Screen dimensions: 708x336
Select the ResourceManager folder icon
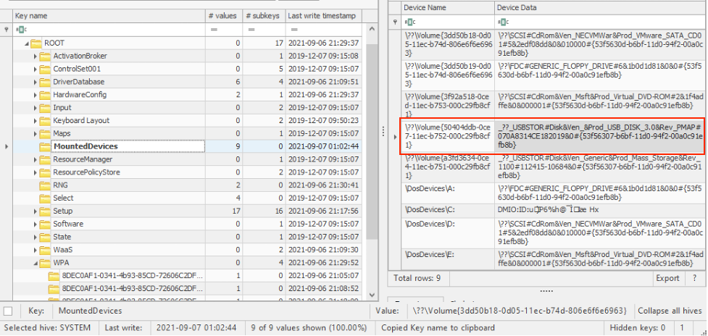click(x=45, y=159)
